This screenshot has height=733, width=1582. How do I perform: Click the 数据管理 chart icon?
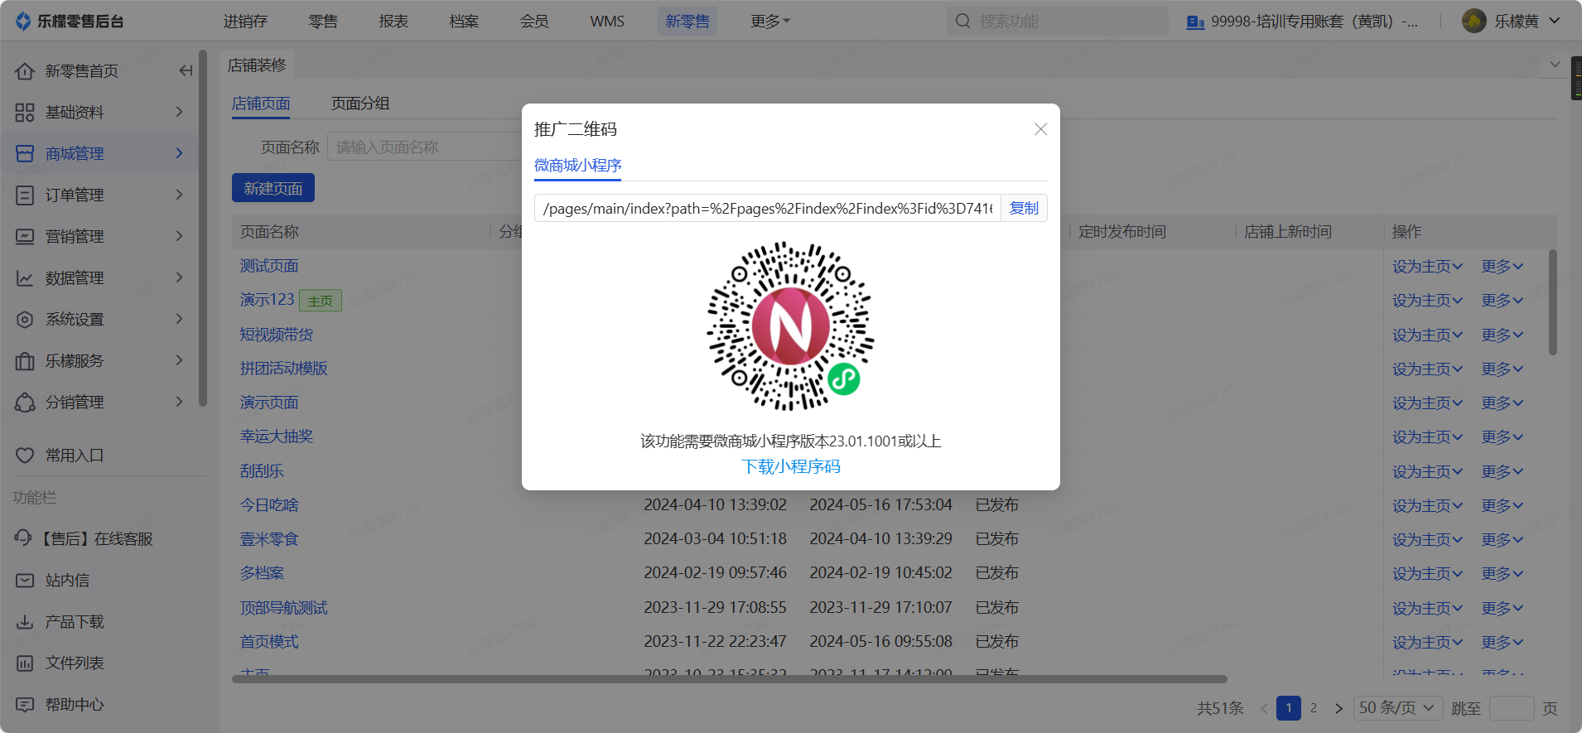coord(25,278)
